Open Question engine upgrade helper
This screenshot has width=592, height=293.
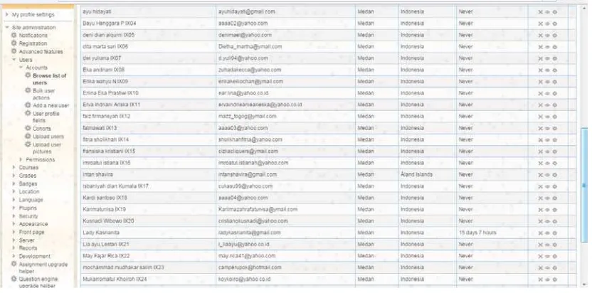click(38, 282)
